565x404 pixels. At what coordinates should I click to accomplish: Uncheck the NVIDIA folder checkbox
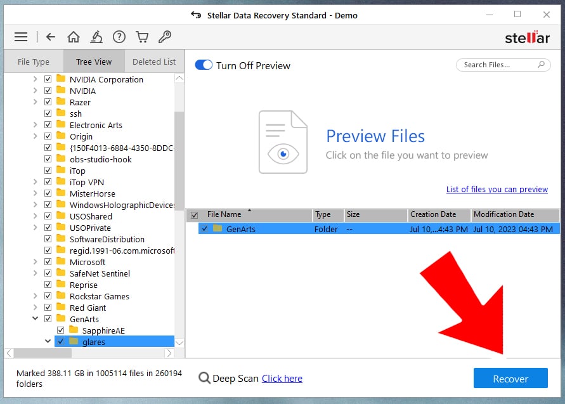pos(48,90)
